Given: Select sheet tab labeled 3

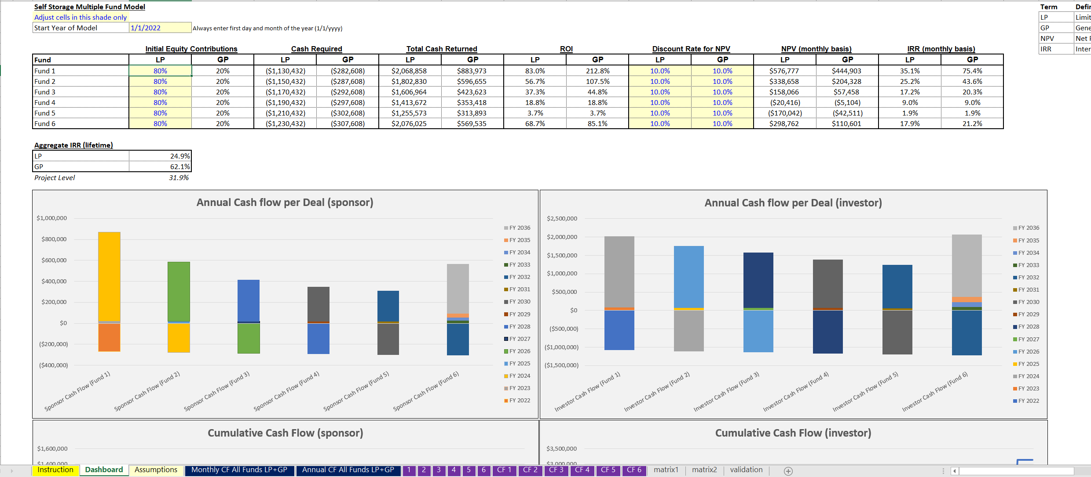Looking at the screenshot, I should pyautogui.click(x=439, y=470).
